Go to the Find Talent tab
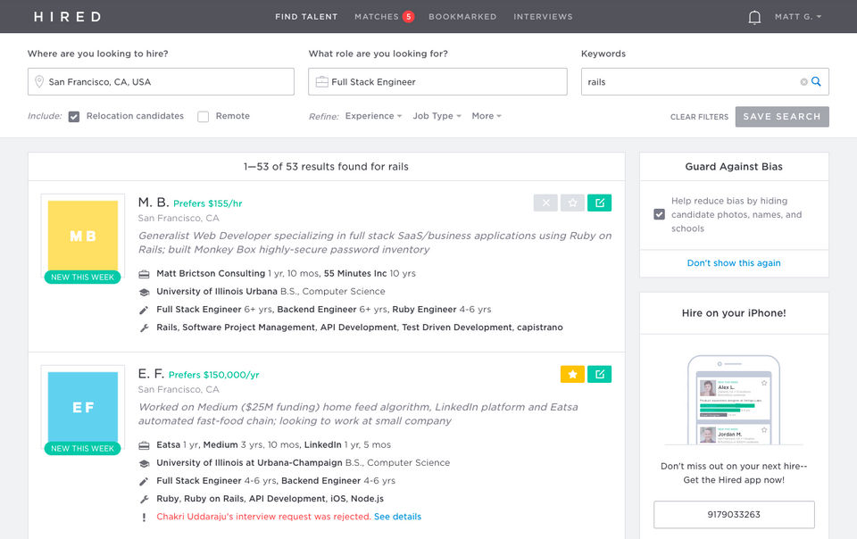Viewport: 857px width, 539px height. [x=306, y=17]
